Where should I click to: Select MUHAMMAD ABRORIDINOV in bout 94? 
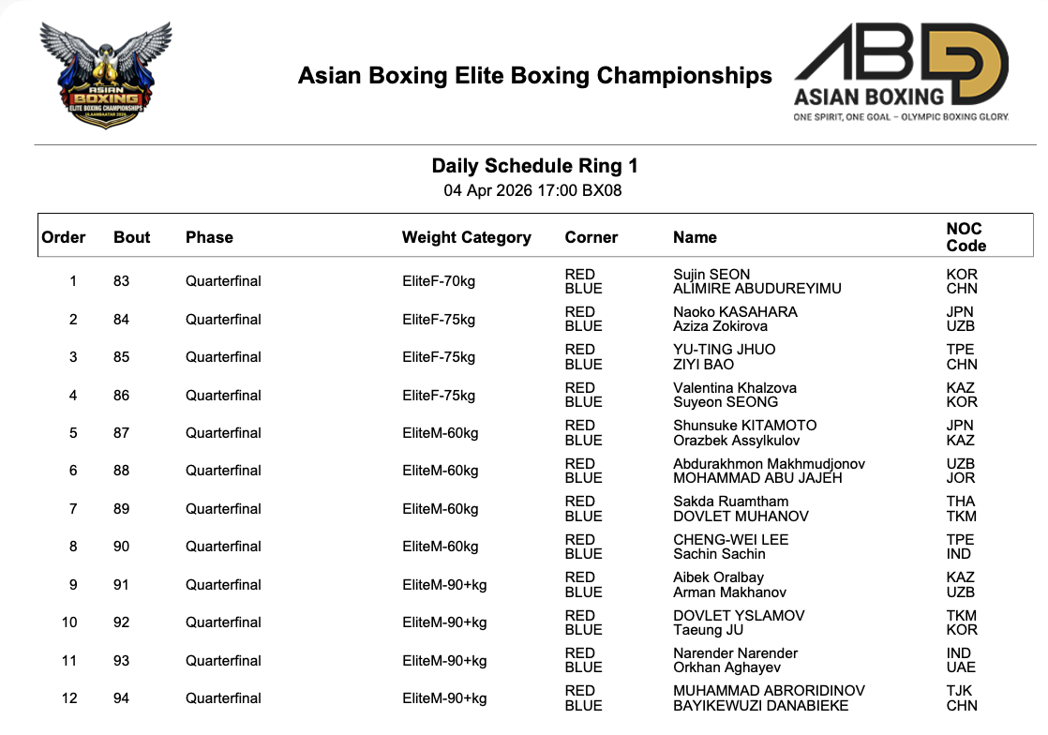click(769, 691)
